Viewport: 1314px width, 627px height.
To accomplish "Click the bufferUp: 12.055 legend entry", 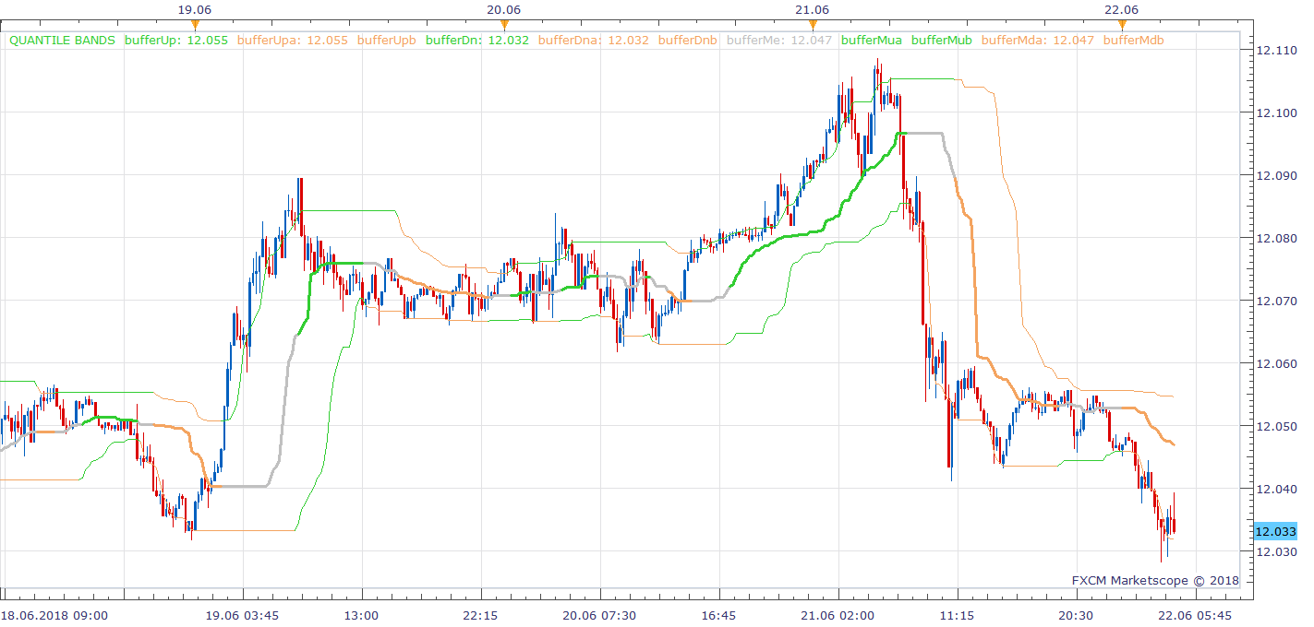I will 175,41.
